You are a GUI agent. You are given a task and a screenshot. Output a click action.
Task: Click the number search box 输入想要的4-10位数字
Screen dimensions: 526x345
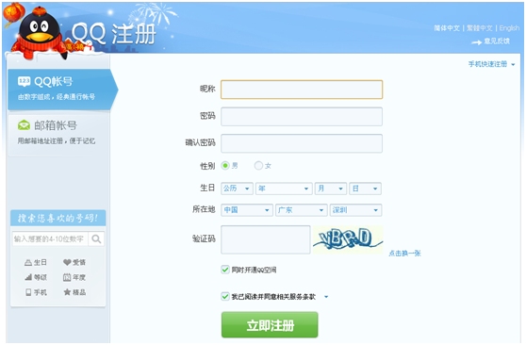tap(50, 238)
